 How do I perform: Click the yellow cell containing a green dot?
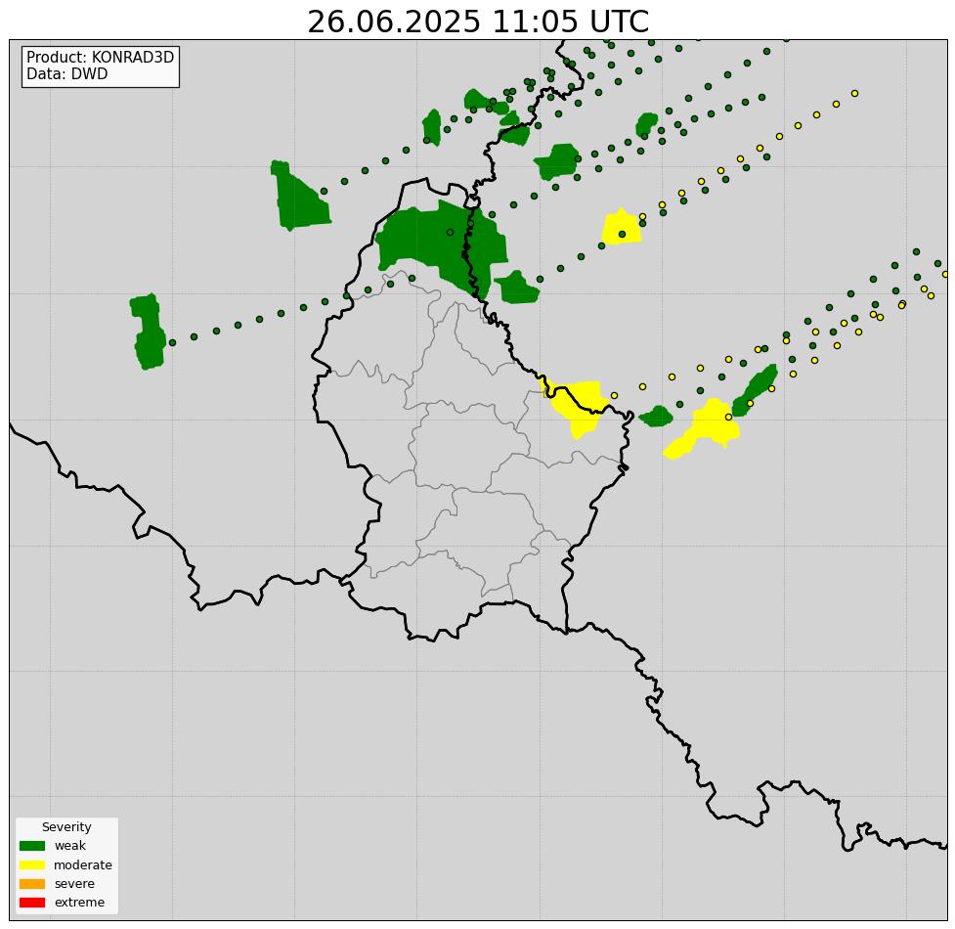click(622, 227)
